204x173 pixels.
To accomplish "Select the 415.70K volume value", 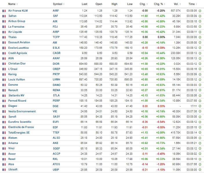I will [x=176, y=133].
